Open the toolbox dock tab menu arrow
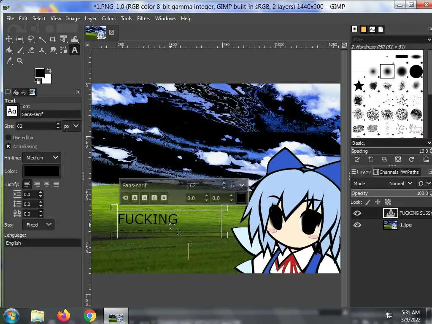This screenshot has height=324, width=432. pyautogui.click(x=78, y=92)
